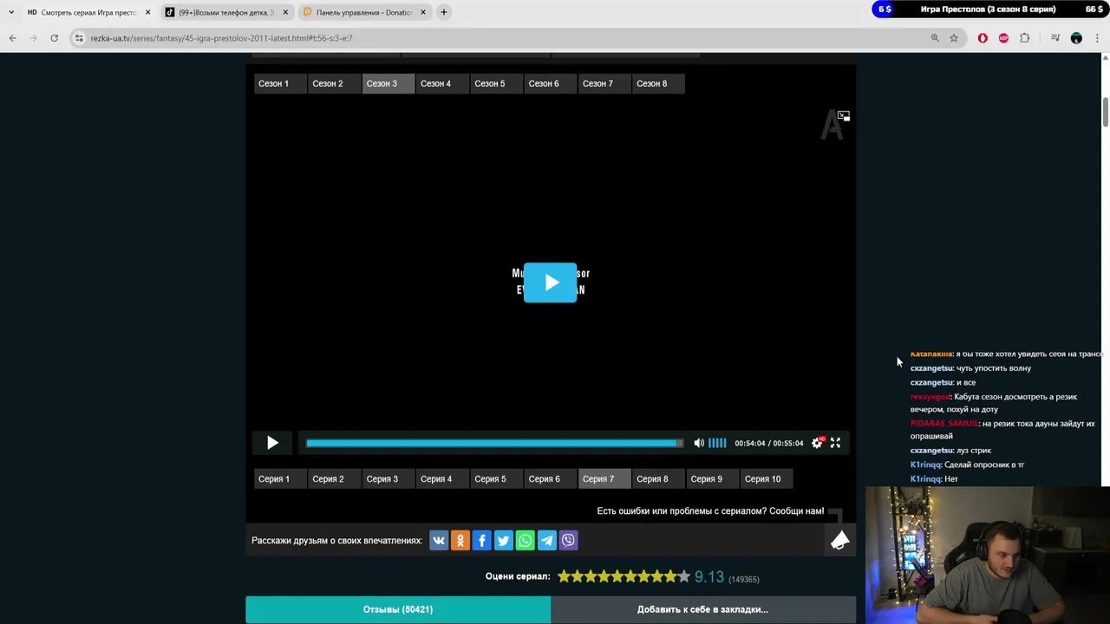This screenshot has width=1110, height=624.
Task: Open the extensions puzzle icon
Action: 1025,38
